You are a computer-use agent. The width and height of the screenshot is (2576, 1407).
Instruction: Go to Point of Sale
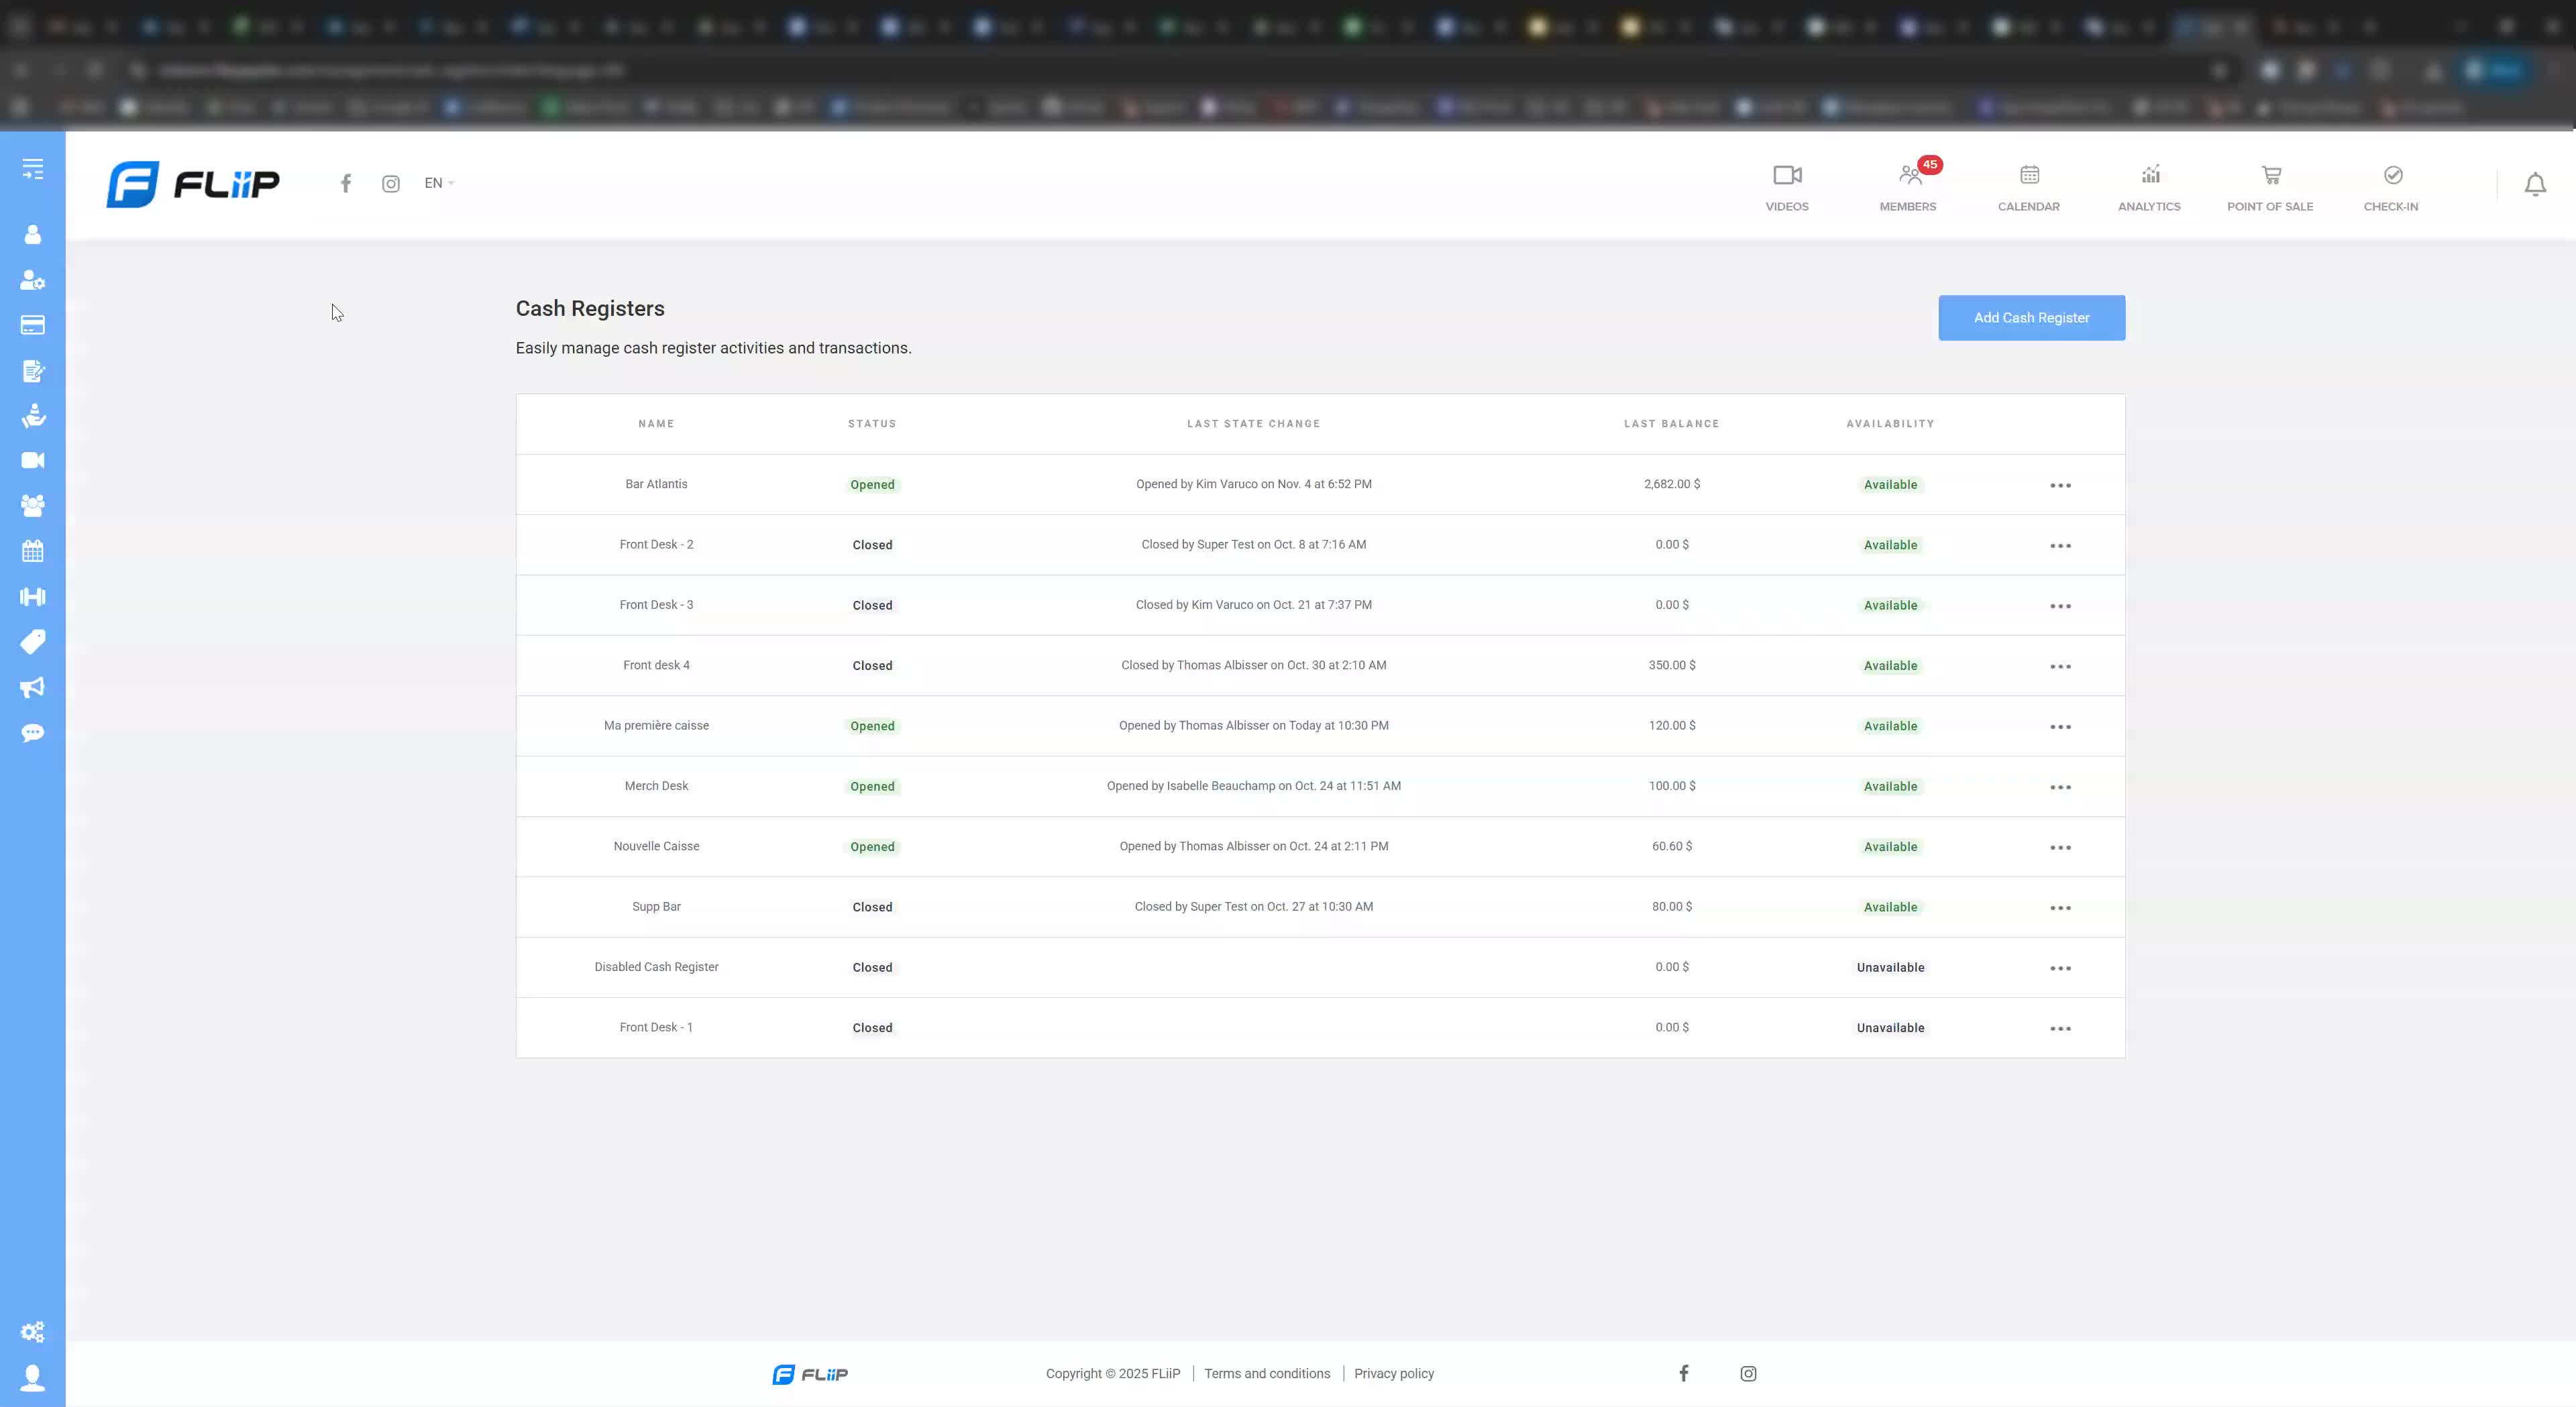pyautogui.click(x=2270, y=188)
